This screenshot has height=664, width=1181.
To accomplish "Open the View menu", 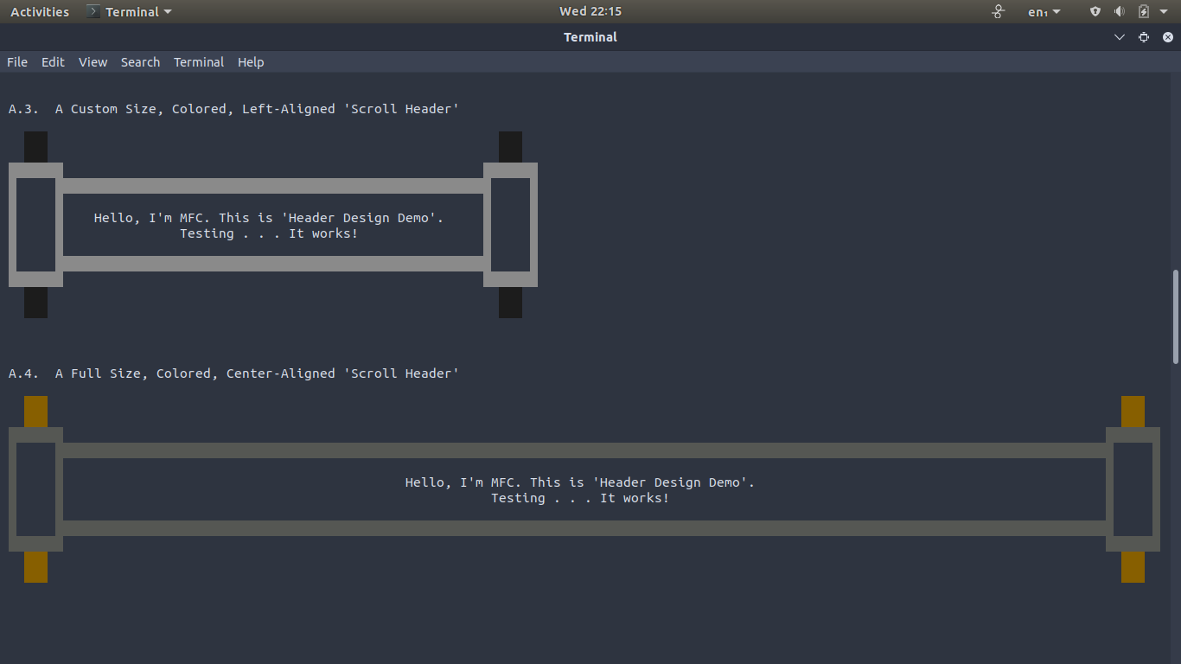I will (93, 61).
